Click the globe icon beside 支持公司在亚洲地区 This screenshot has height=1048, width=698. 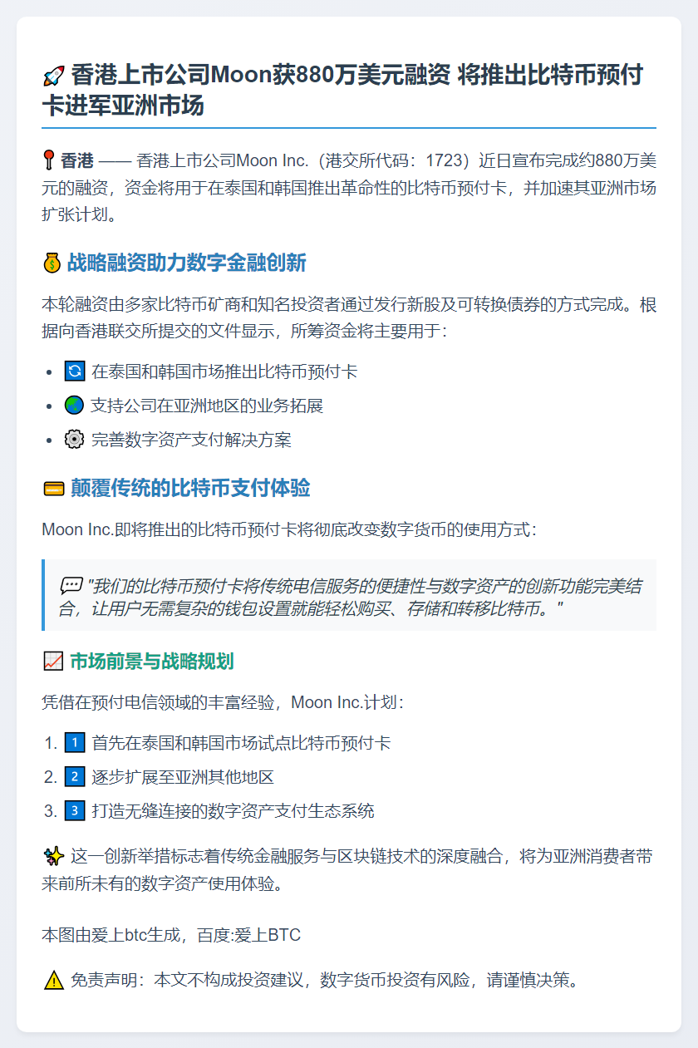click(75, 406)
